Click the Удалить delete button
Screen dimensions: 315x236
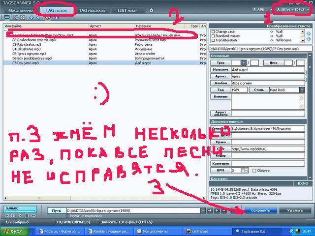[295, 210]
